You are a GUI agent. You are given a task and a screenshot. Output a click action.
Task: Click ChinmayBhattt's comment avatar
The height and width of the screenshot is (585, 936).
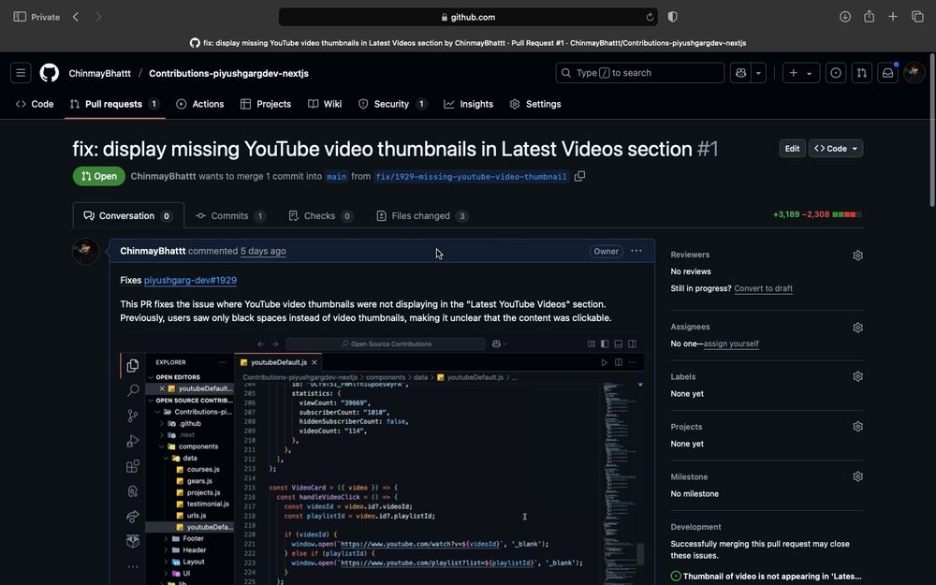tap(85, 251)
